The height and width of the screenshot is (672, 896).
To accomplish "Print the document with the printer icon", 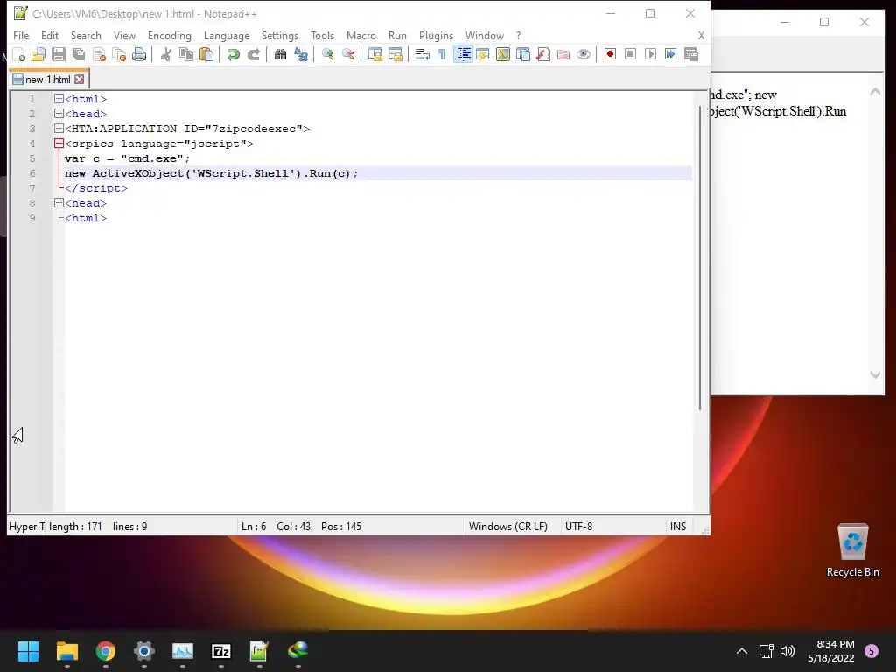I will tap(139, 54).
